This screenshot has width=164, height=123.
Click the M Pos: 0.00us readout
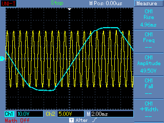coord(106,3)
